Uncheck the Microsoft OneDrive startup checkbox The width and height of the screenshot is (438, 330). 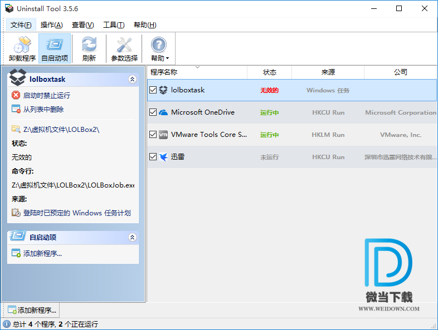point(153,112)
